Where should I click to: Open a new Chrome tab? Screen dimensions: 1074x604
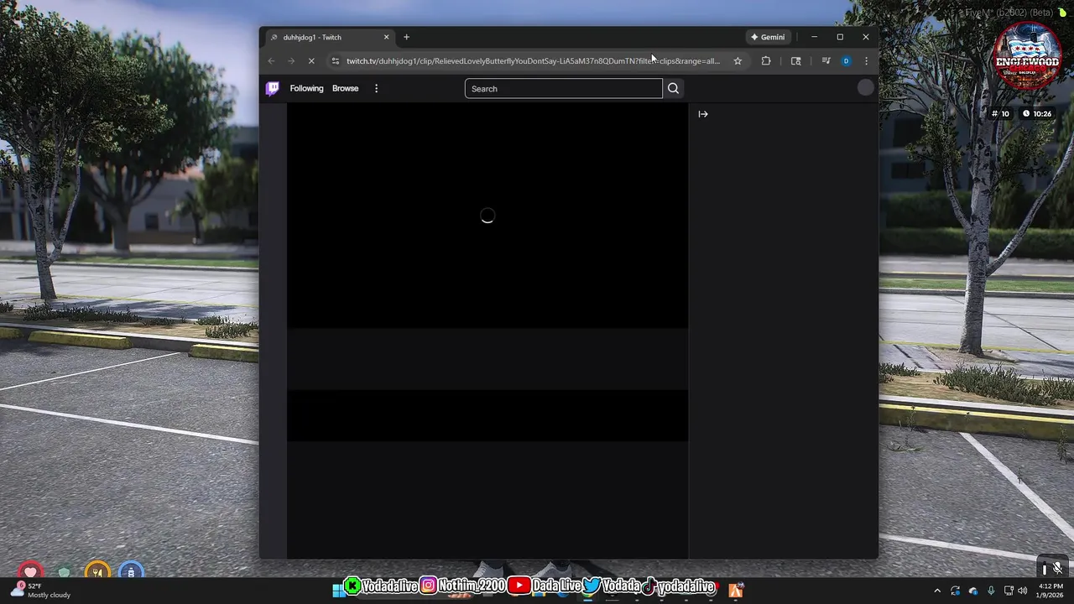[x=406, y=37]
